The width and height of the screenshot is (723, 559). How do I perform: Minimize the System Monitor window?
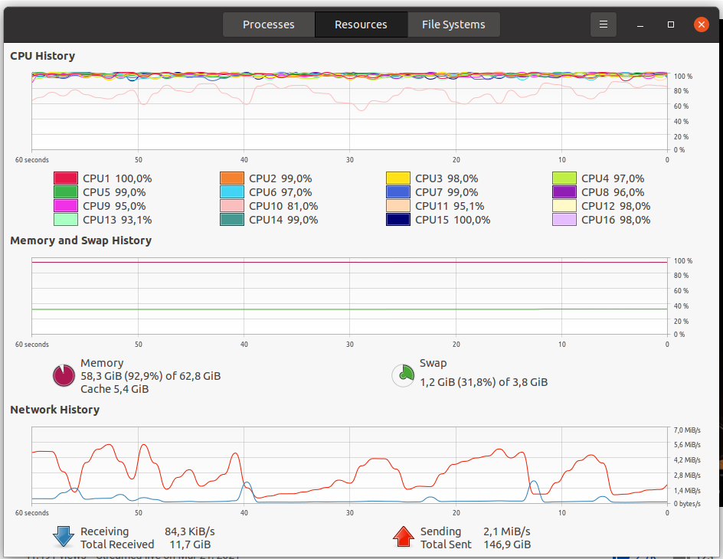[x=640, y=25]
